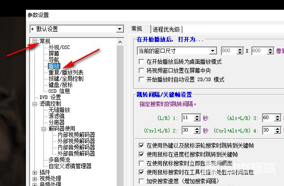Select 无缝播放 tree item
This screenshot has height=186, width=284.
pyautogui.click(x=59, y=110)
